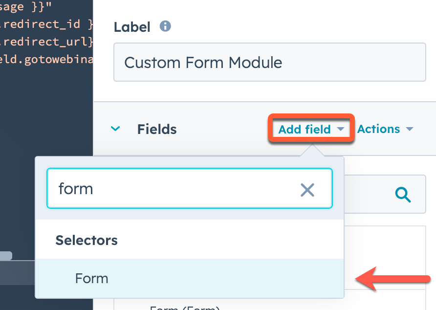Clear the "form" search with the X icon
This screenshot has width=436, height=310.
point(307,189)
